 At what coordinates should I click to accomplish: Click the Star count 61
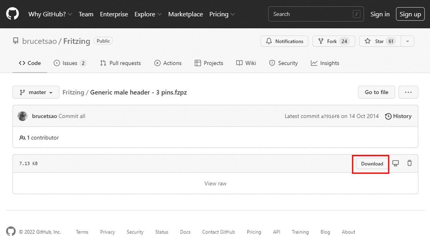(391, 41)
